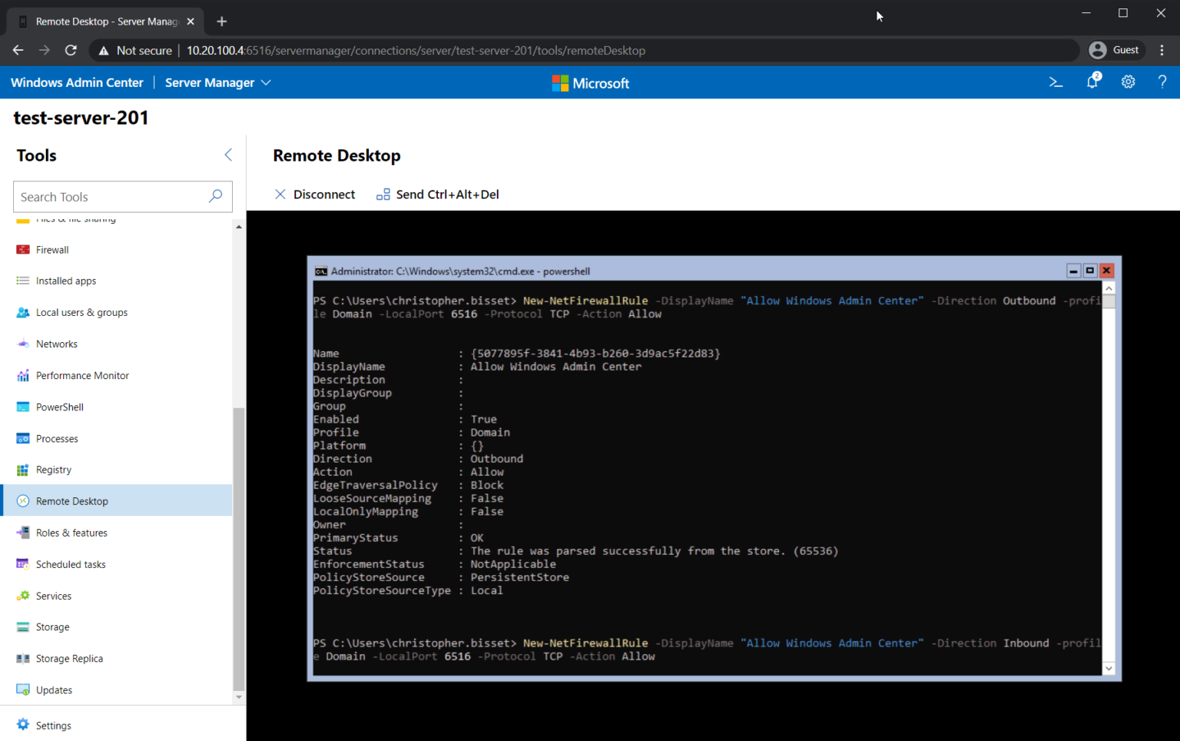Open the notifications bell

pyautogui.click(x=1092, y=82)
